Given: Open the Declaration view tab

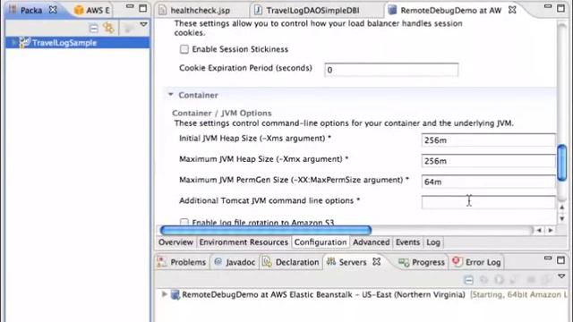Looking at the screenshot, I should 291,262.
